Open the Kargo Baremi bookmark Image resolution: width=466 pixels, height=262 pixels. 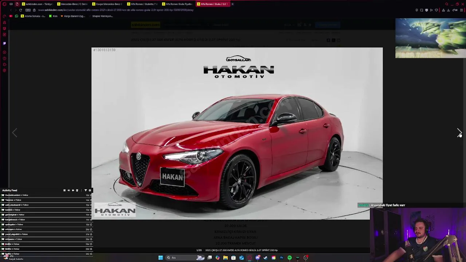pos(73,16)
